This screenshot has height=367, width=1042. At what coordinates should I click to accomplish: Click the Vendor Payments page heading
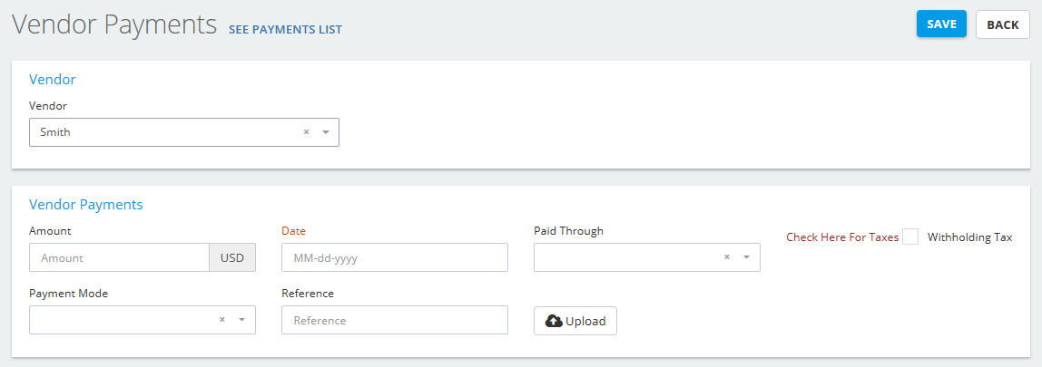tap(114, 25)
